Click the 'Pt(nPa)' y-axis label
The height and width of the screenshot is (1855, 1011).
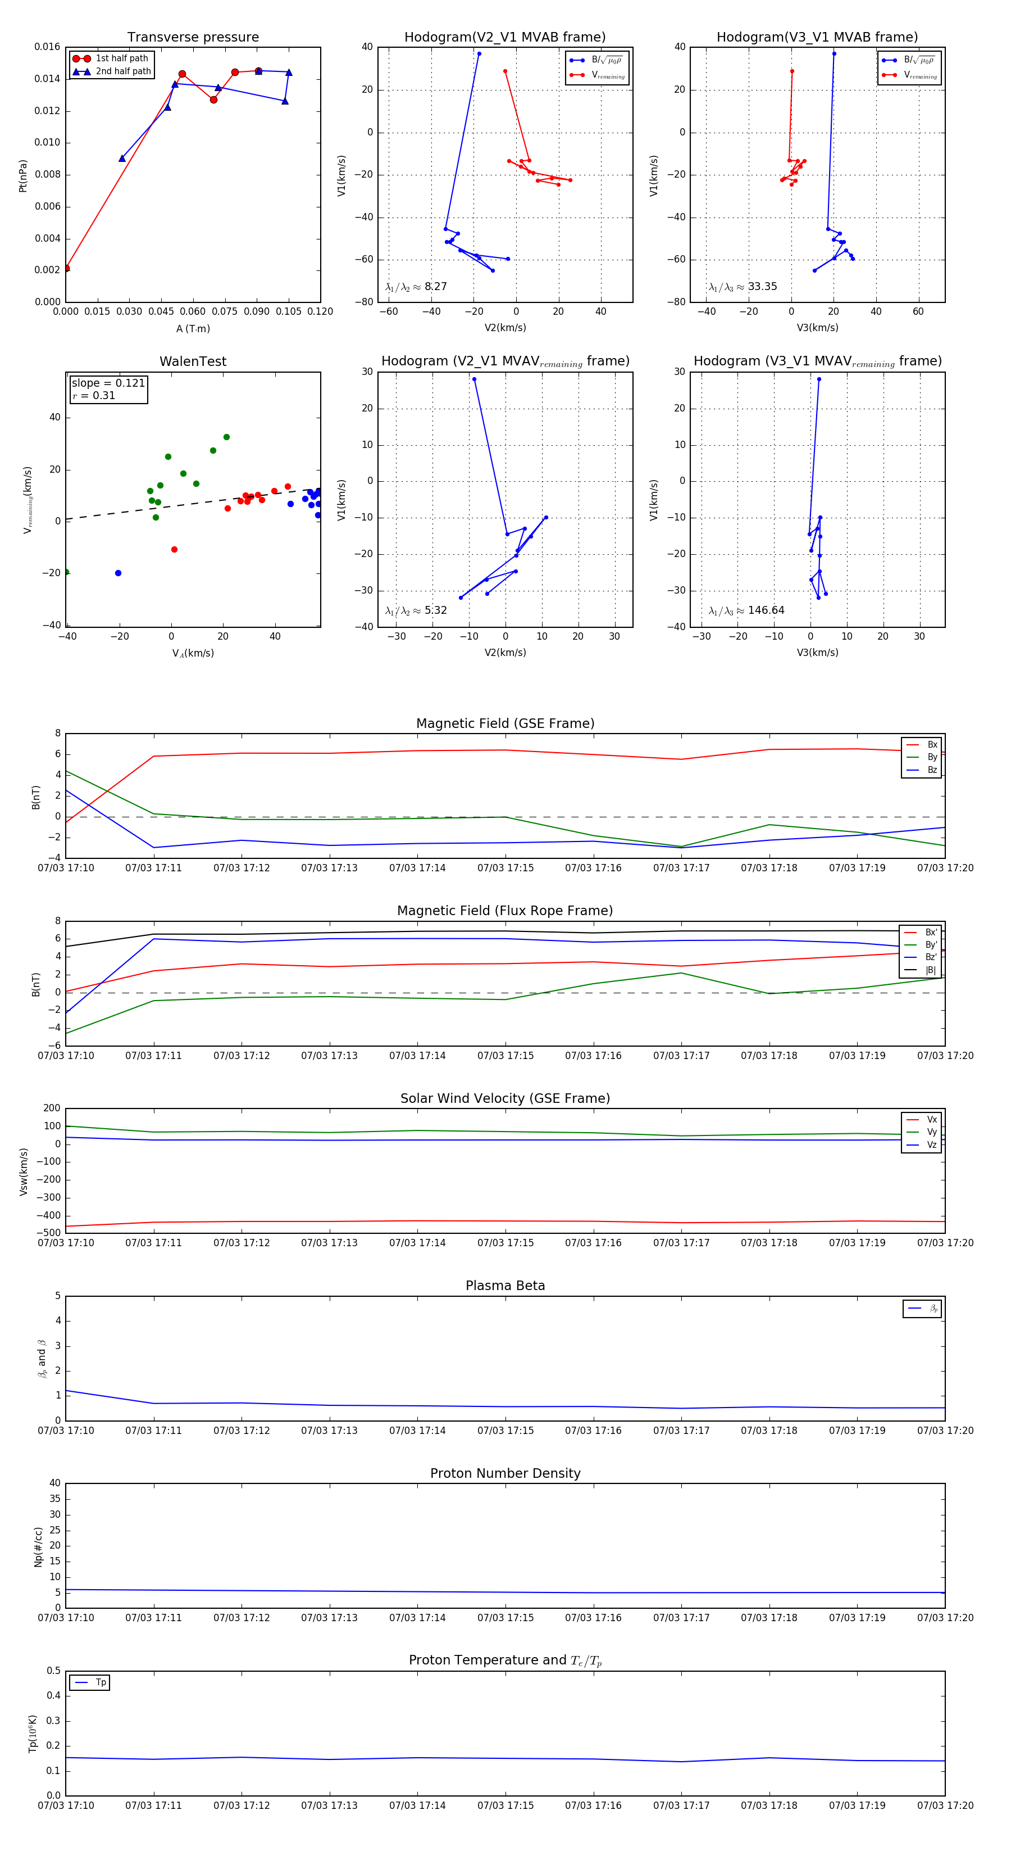[23, 176]
